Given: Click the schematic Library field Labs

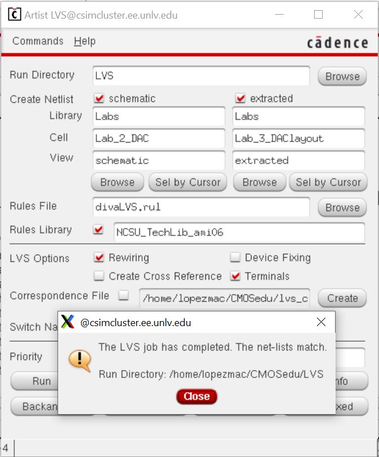Looking at the screenshot, I should (x=159, y=117).
